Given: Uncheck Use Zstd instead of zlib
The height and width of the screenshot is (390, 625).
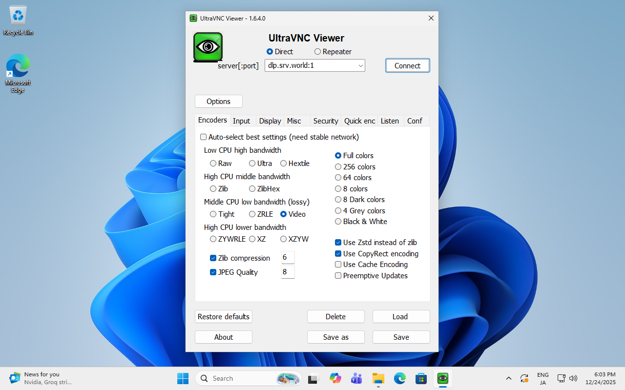Looking at the screenshot, I should click(338, 242).
